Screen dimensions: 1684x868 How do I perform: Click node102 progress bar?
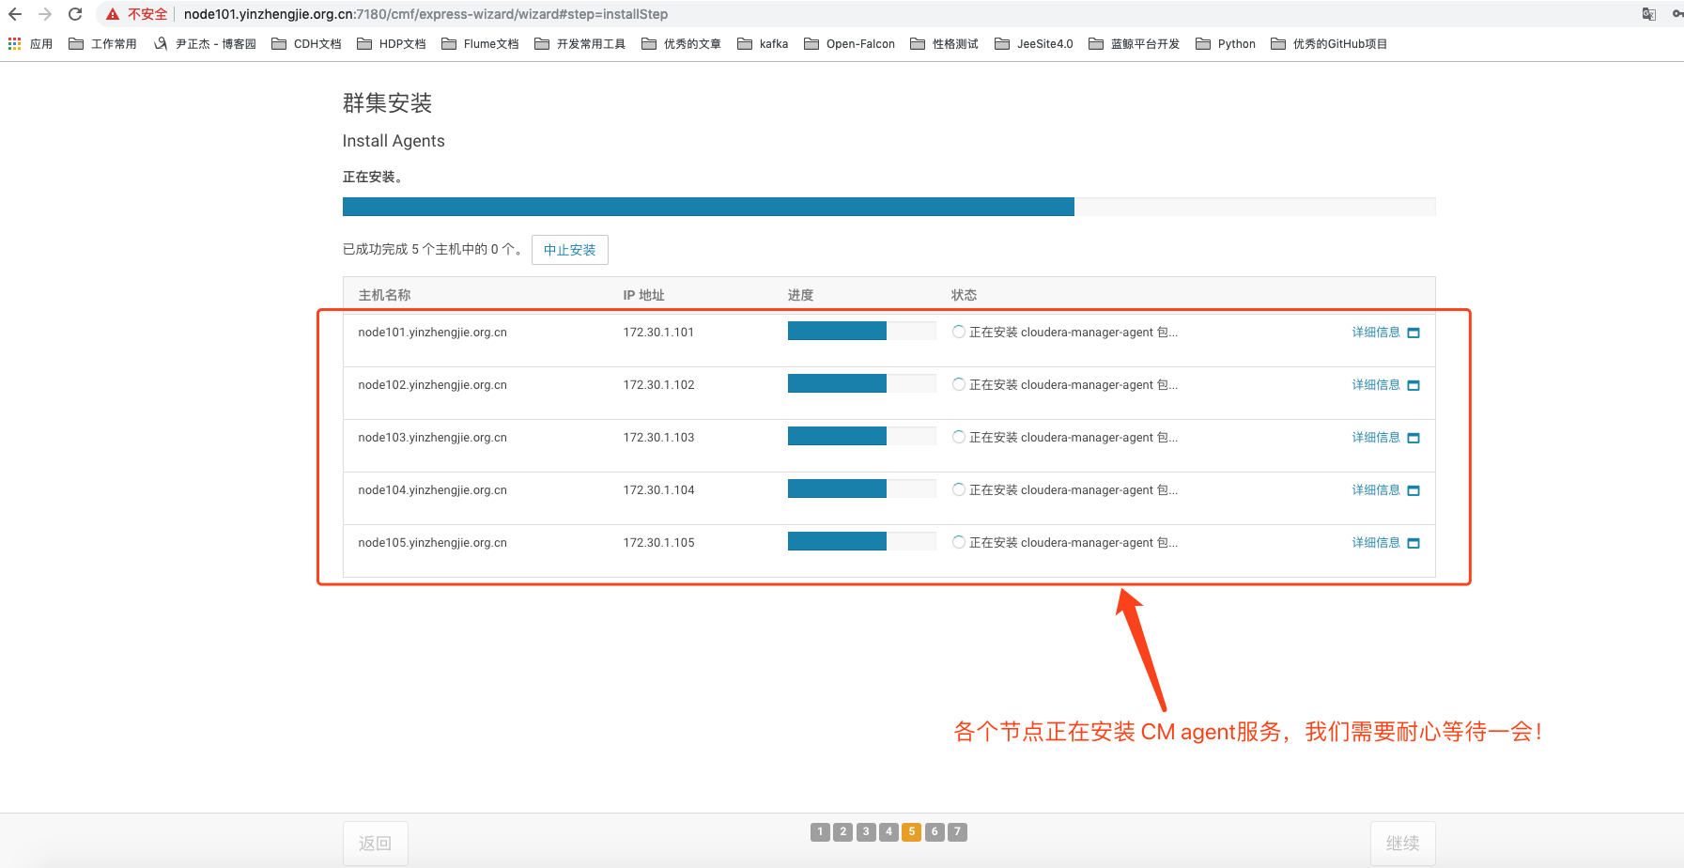click(x=861, y=383)
